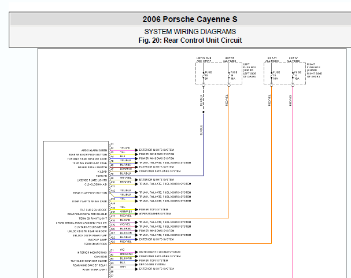Viewport: 351px width, 278px height.
Task: Click the arrowhead ending the GRN/RED wire
Action: [136, 214]
